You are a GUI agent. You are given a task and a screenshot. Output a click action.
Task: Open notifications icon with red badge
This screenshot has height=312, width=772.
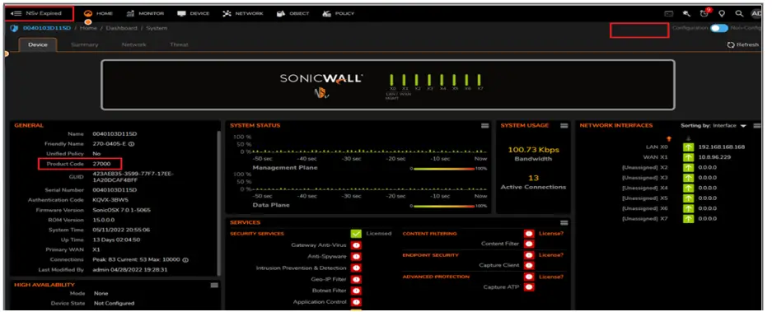click(x=704, y=13)
